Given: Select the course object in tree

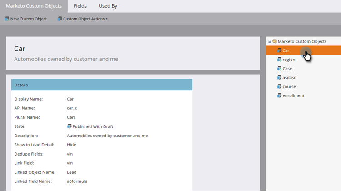Looking at the screenshot, I should (289, 86).
